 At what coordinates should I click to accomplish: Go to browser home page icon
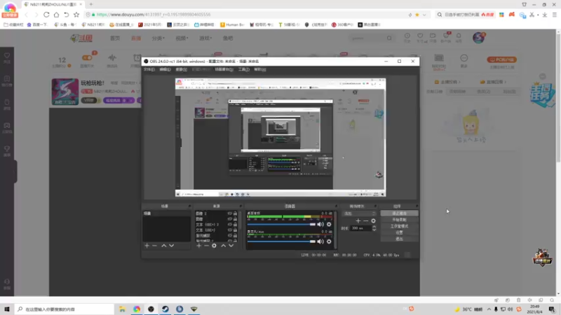(56, 15)
